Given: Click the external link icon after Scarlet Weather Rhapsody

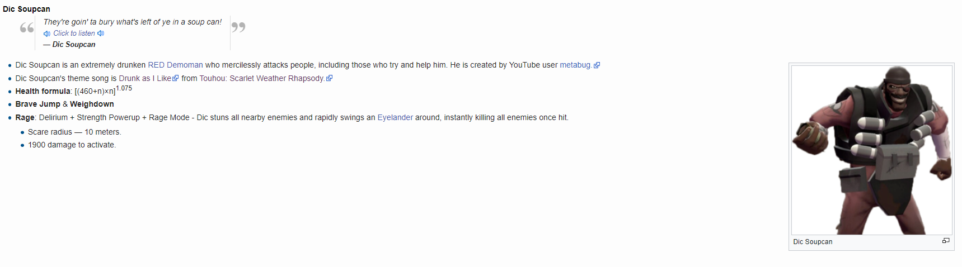Looking at the screenshot, I should pyautogui.click(x=330, y=78).
